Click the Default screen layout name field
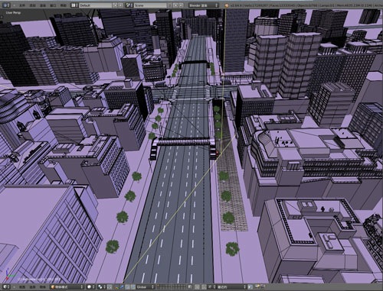 [96, 5]
